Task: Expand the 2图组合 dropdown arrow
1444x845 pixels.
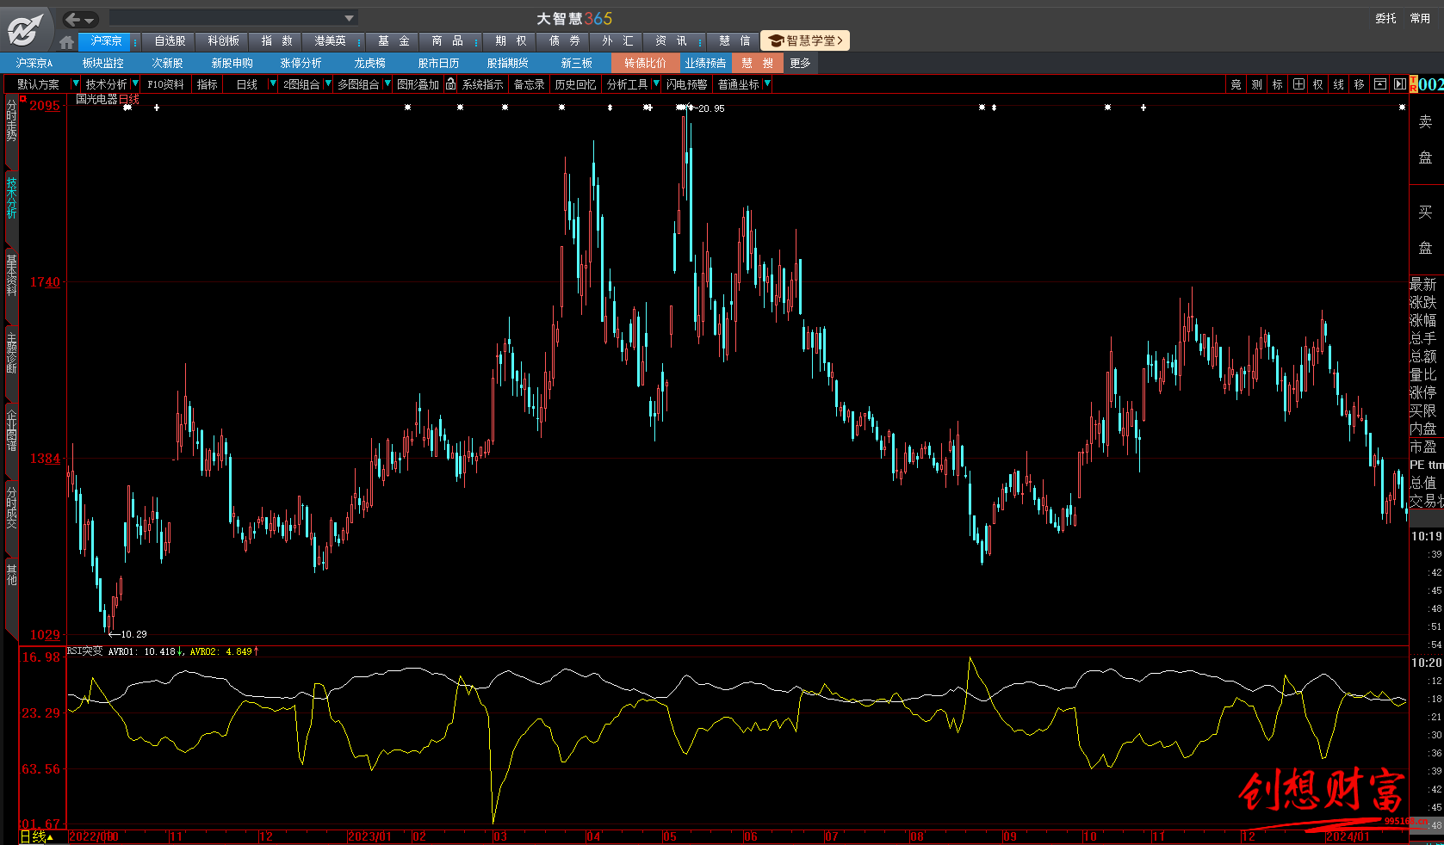Action: coord(327,83)
